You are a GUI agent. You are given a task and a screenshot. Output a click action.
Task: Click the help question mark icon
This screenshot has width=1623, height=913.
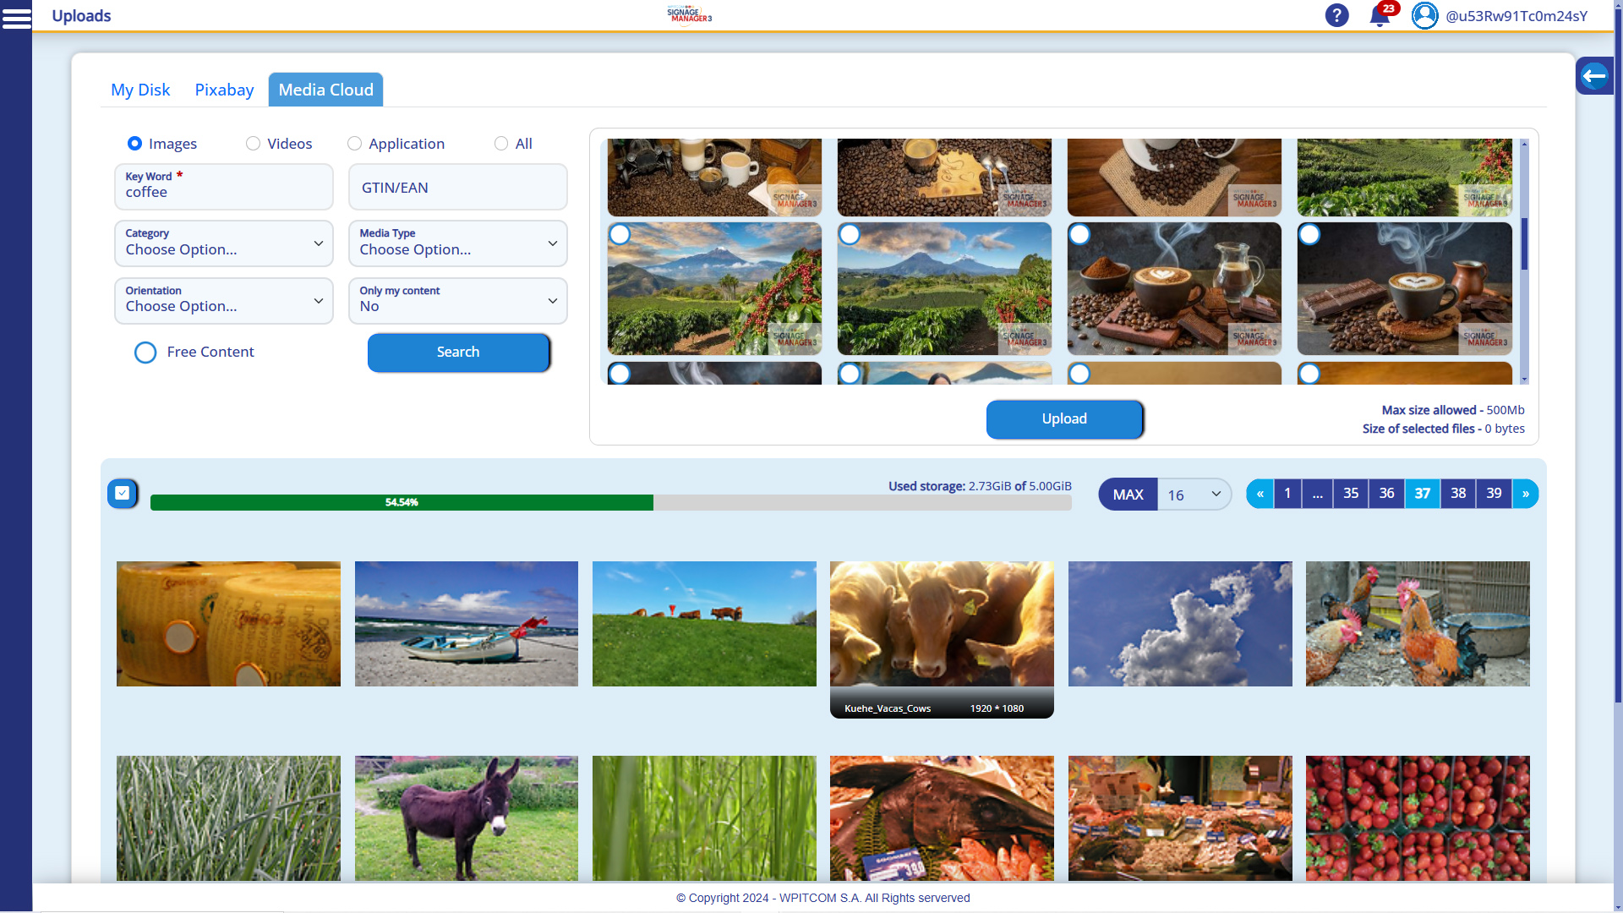tap(1336, 15)
